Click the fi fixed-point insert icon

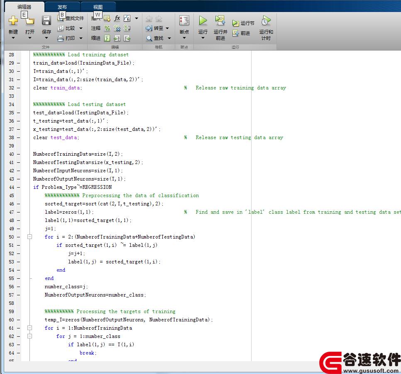127,18
